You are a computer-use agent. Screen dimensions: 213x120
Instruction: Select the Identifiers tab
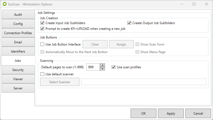tap(18, 51)
